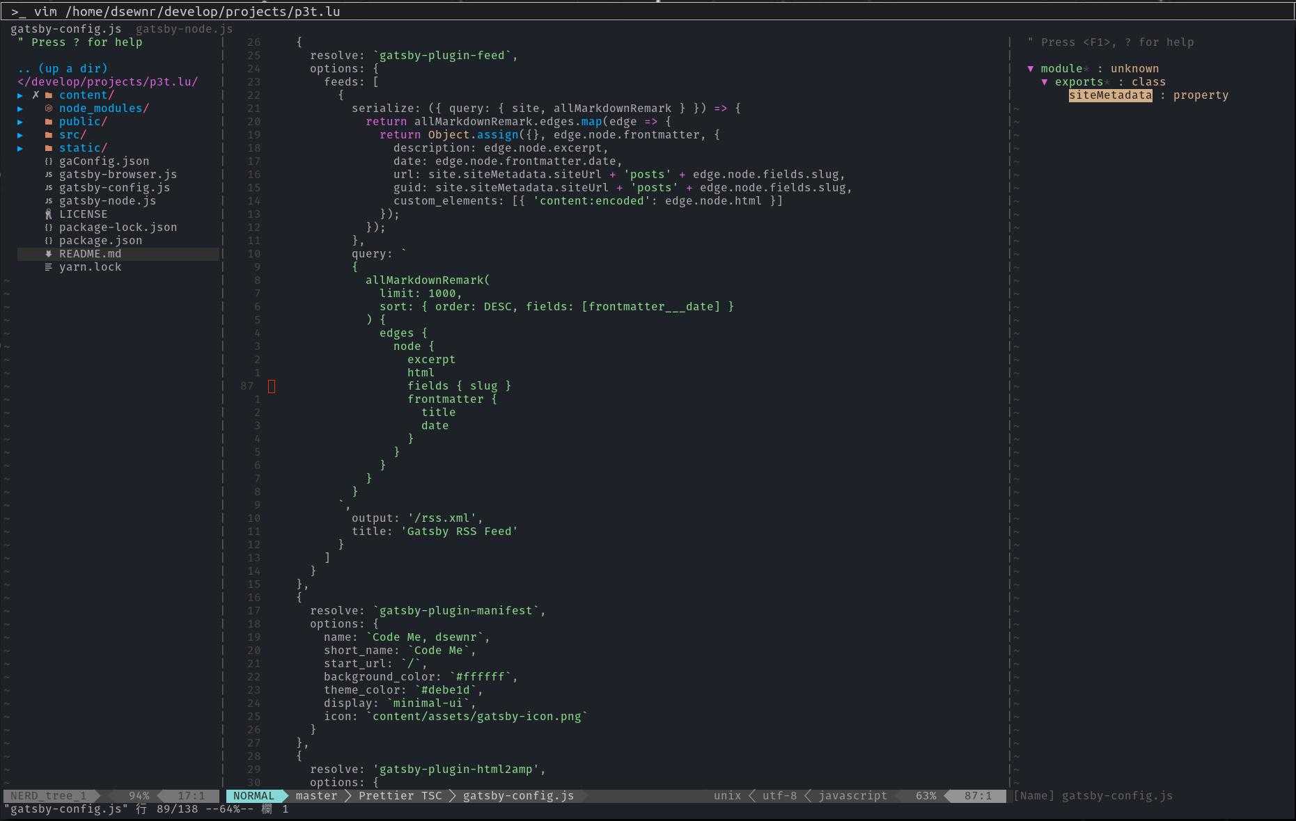Click gatsby-config.js in the status line
This screenshot has width=1296, height=821.
pos(518,796)
